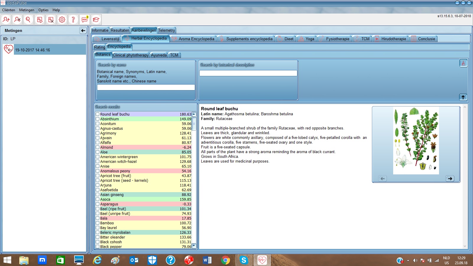Screen dimensions: 473x266
Task: Click the search by name input field
Action: point(146,87)
